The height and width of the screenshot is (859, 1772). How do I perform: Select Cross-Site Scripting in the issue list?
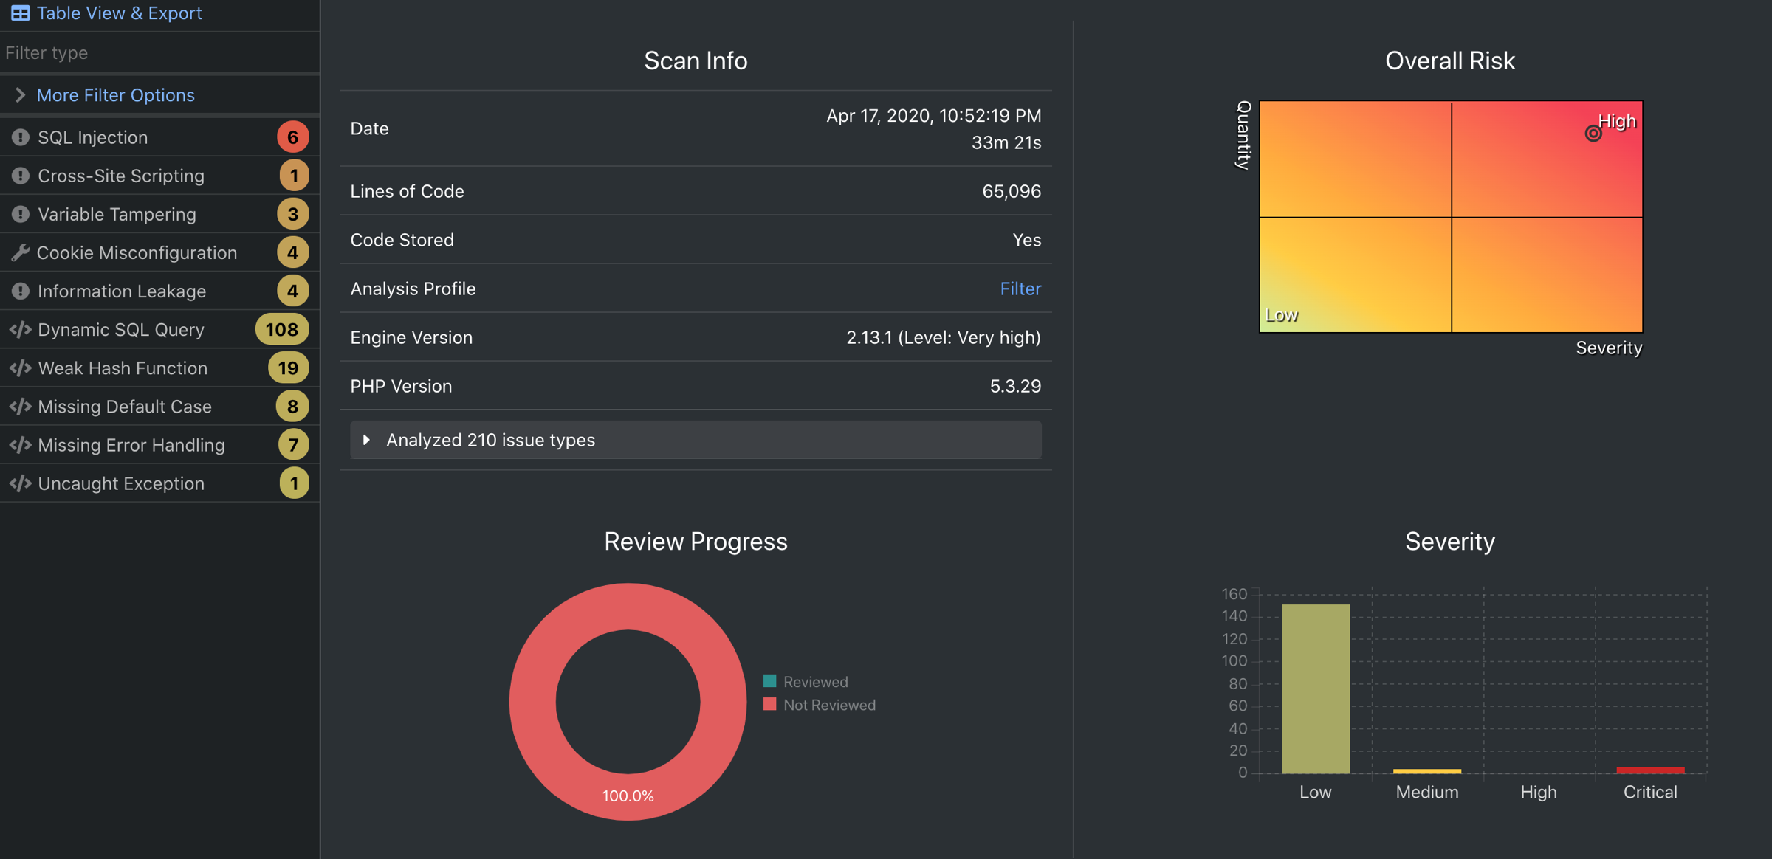[121, 176]
